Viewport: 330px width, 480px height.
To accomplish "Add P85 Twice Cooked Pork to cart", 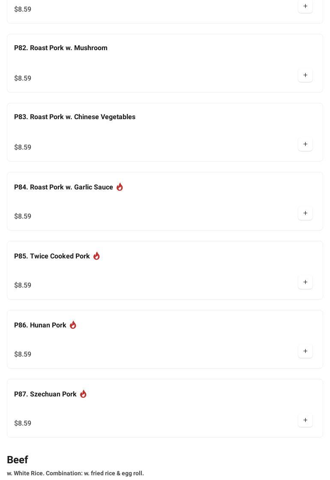I will tap(305, 282).
